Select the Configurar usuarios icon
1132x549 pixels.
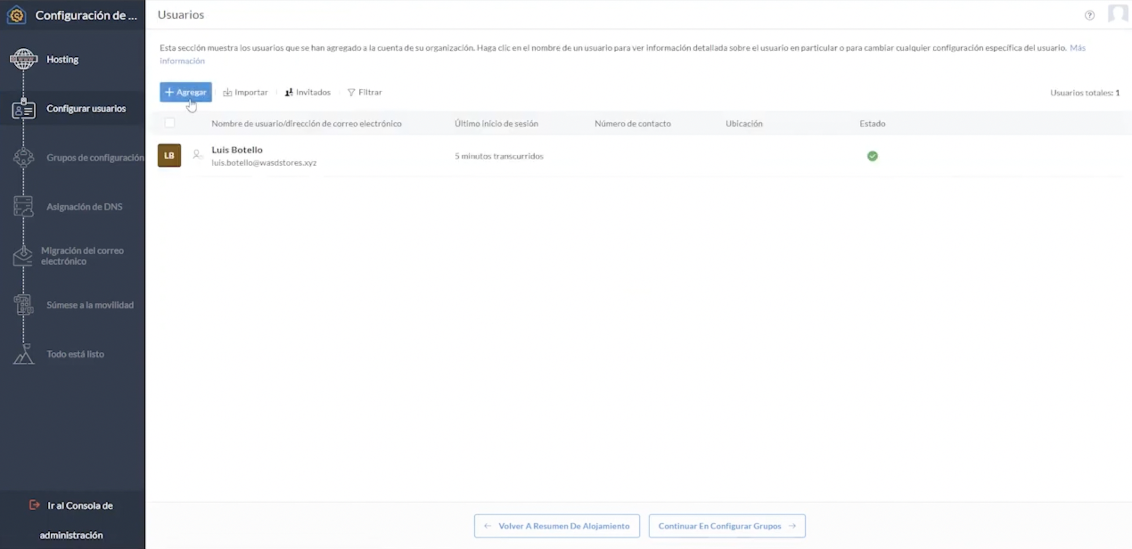tap(22, 108)
